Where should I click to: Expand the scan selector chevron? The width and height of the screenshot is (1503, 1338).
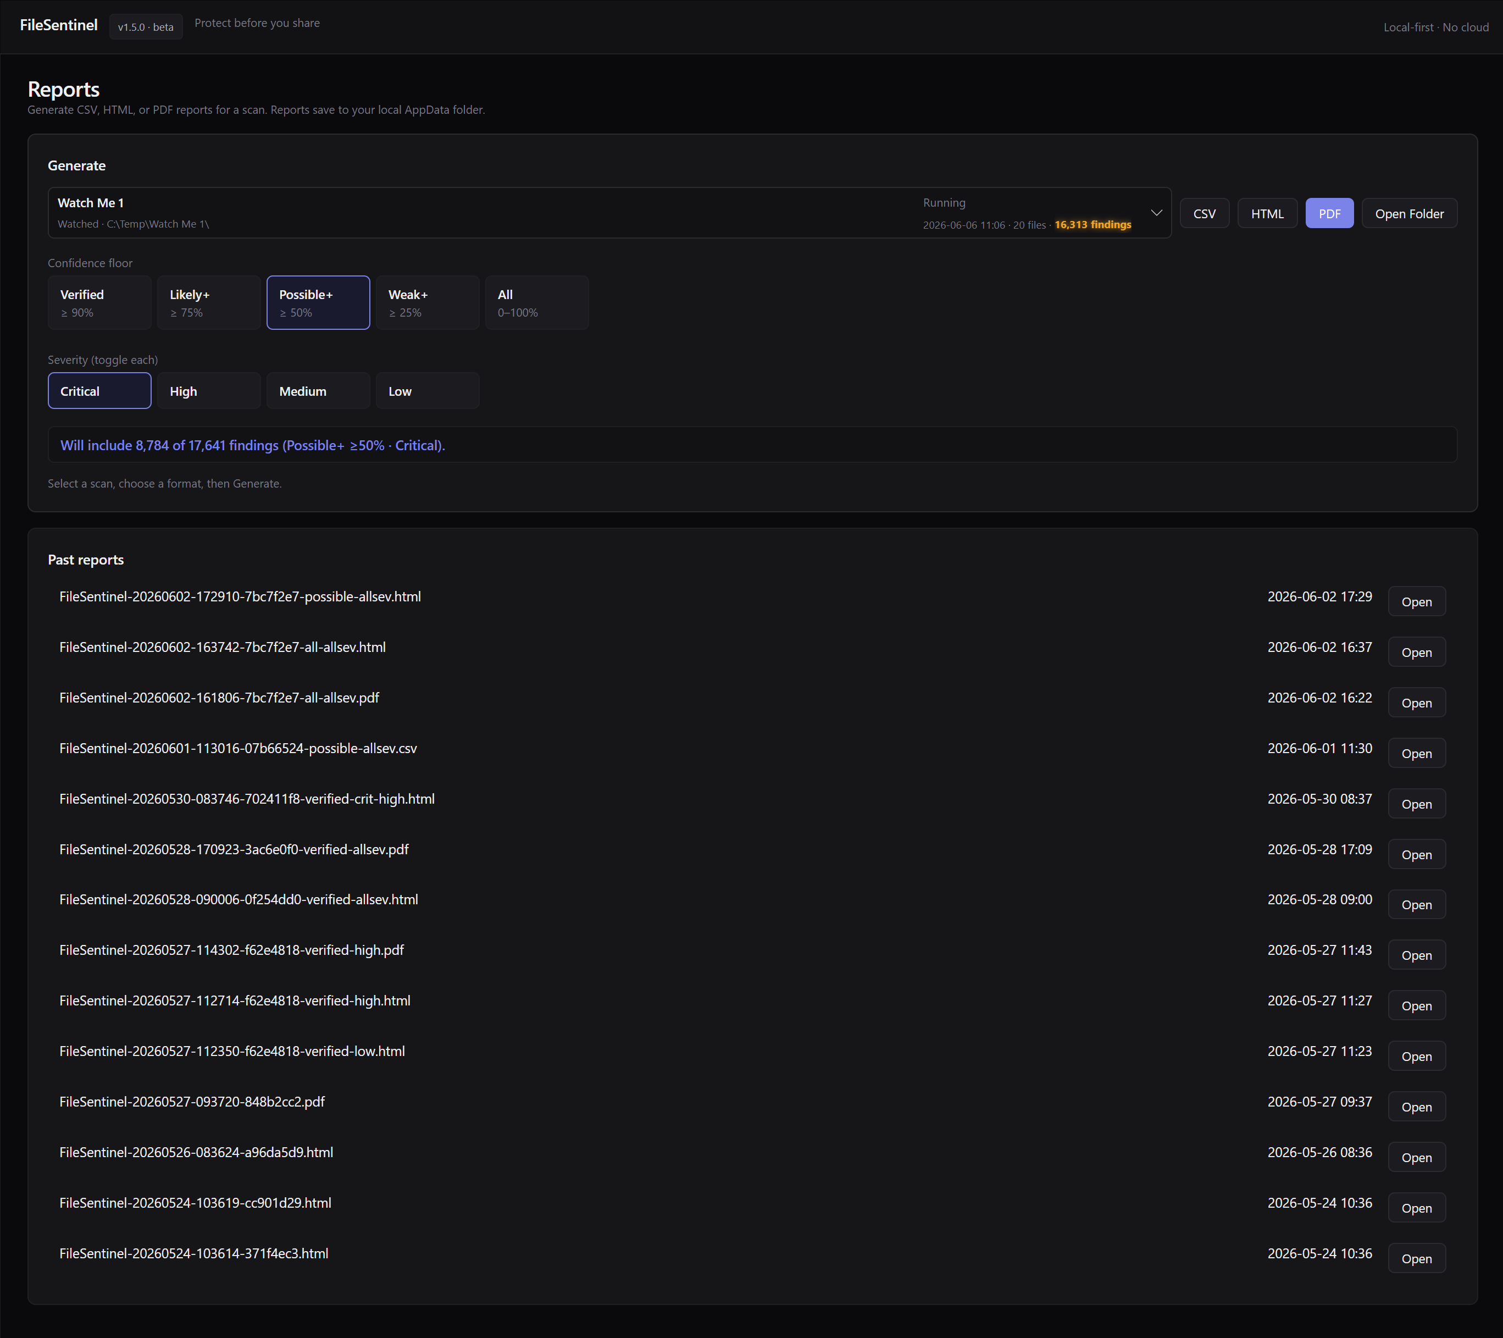click(x=1156, y=213)
